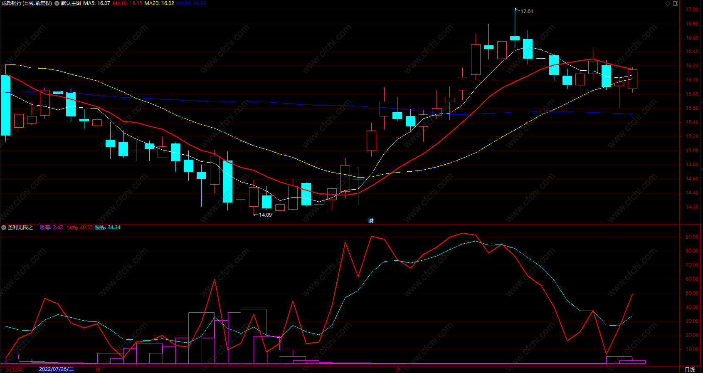Click the 10.00 indicator axis label

click(692, 349)
